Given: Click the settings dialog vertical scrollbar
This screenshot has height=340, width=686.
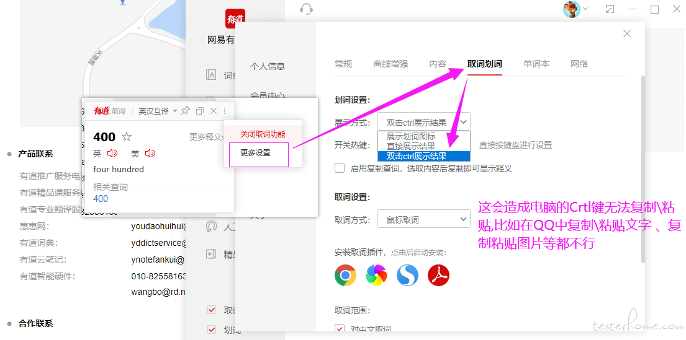Looking at the screenshot, I should click(643, 169).
